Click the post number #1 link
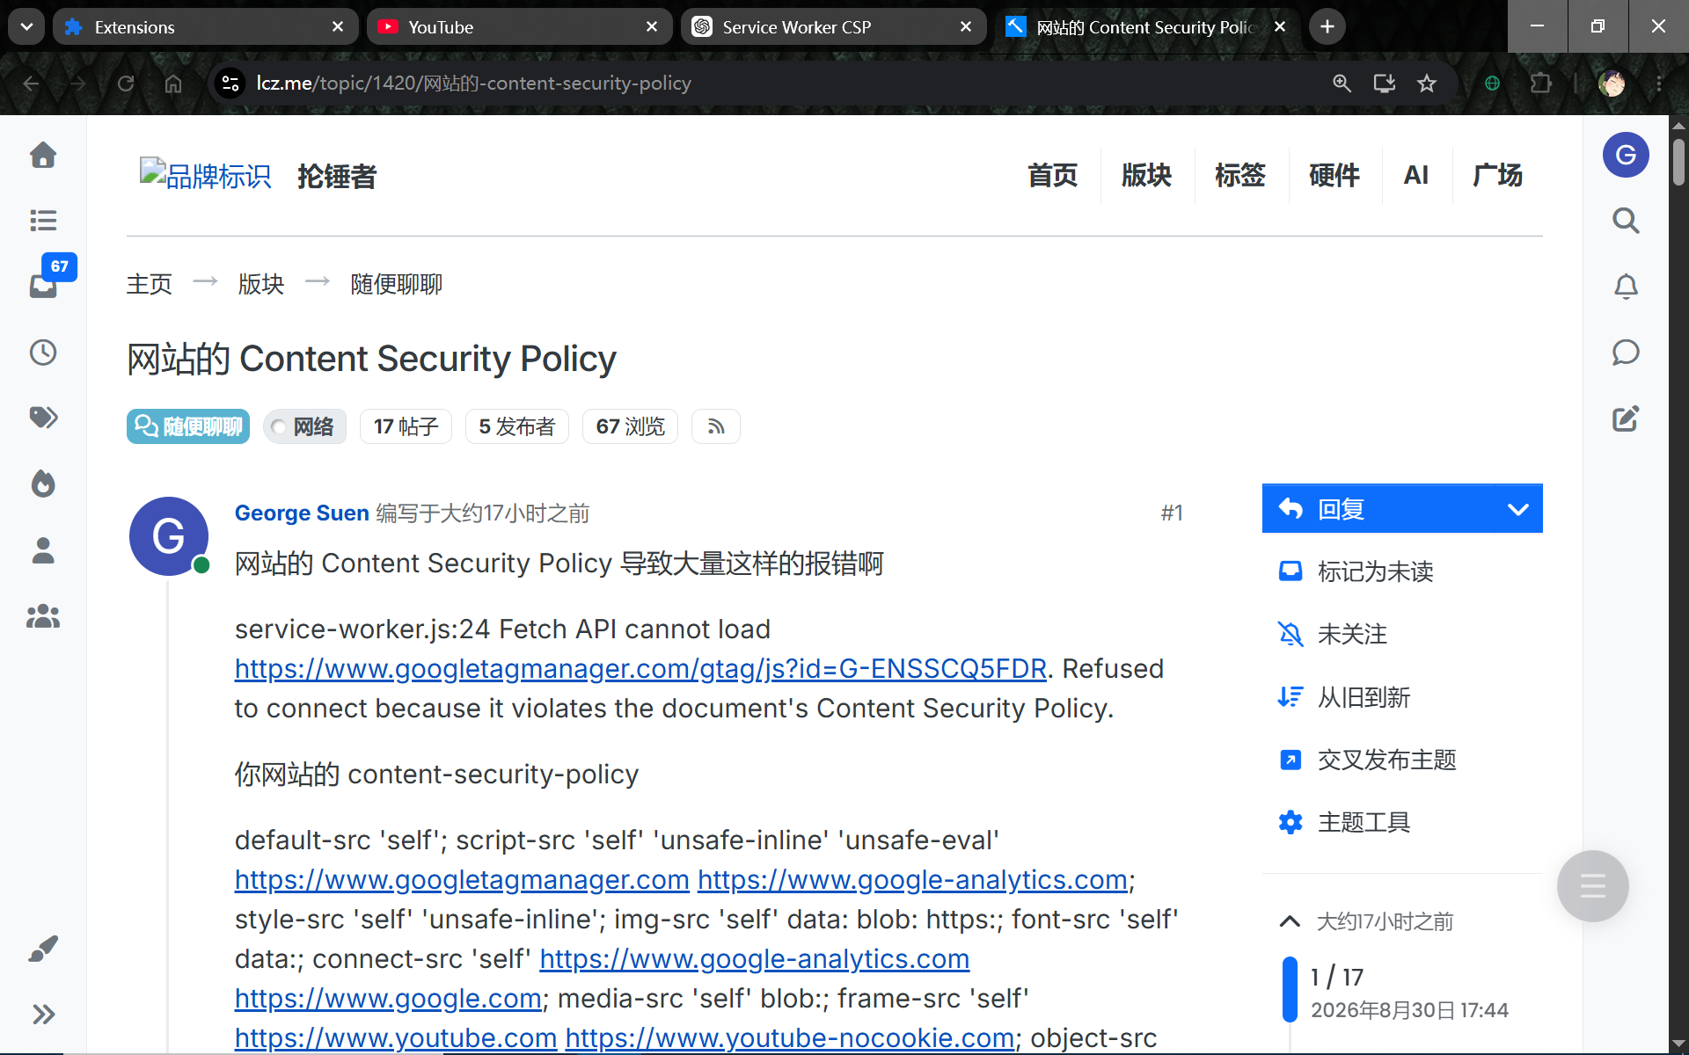Viewport: 1689px width, 1055px height. point(1172,513)
